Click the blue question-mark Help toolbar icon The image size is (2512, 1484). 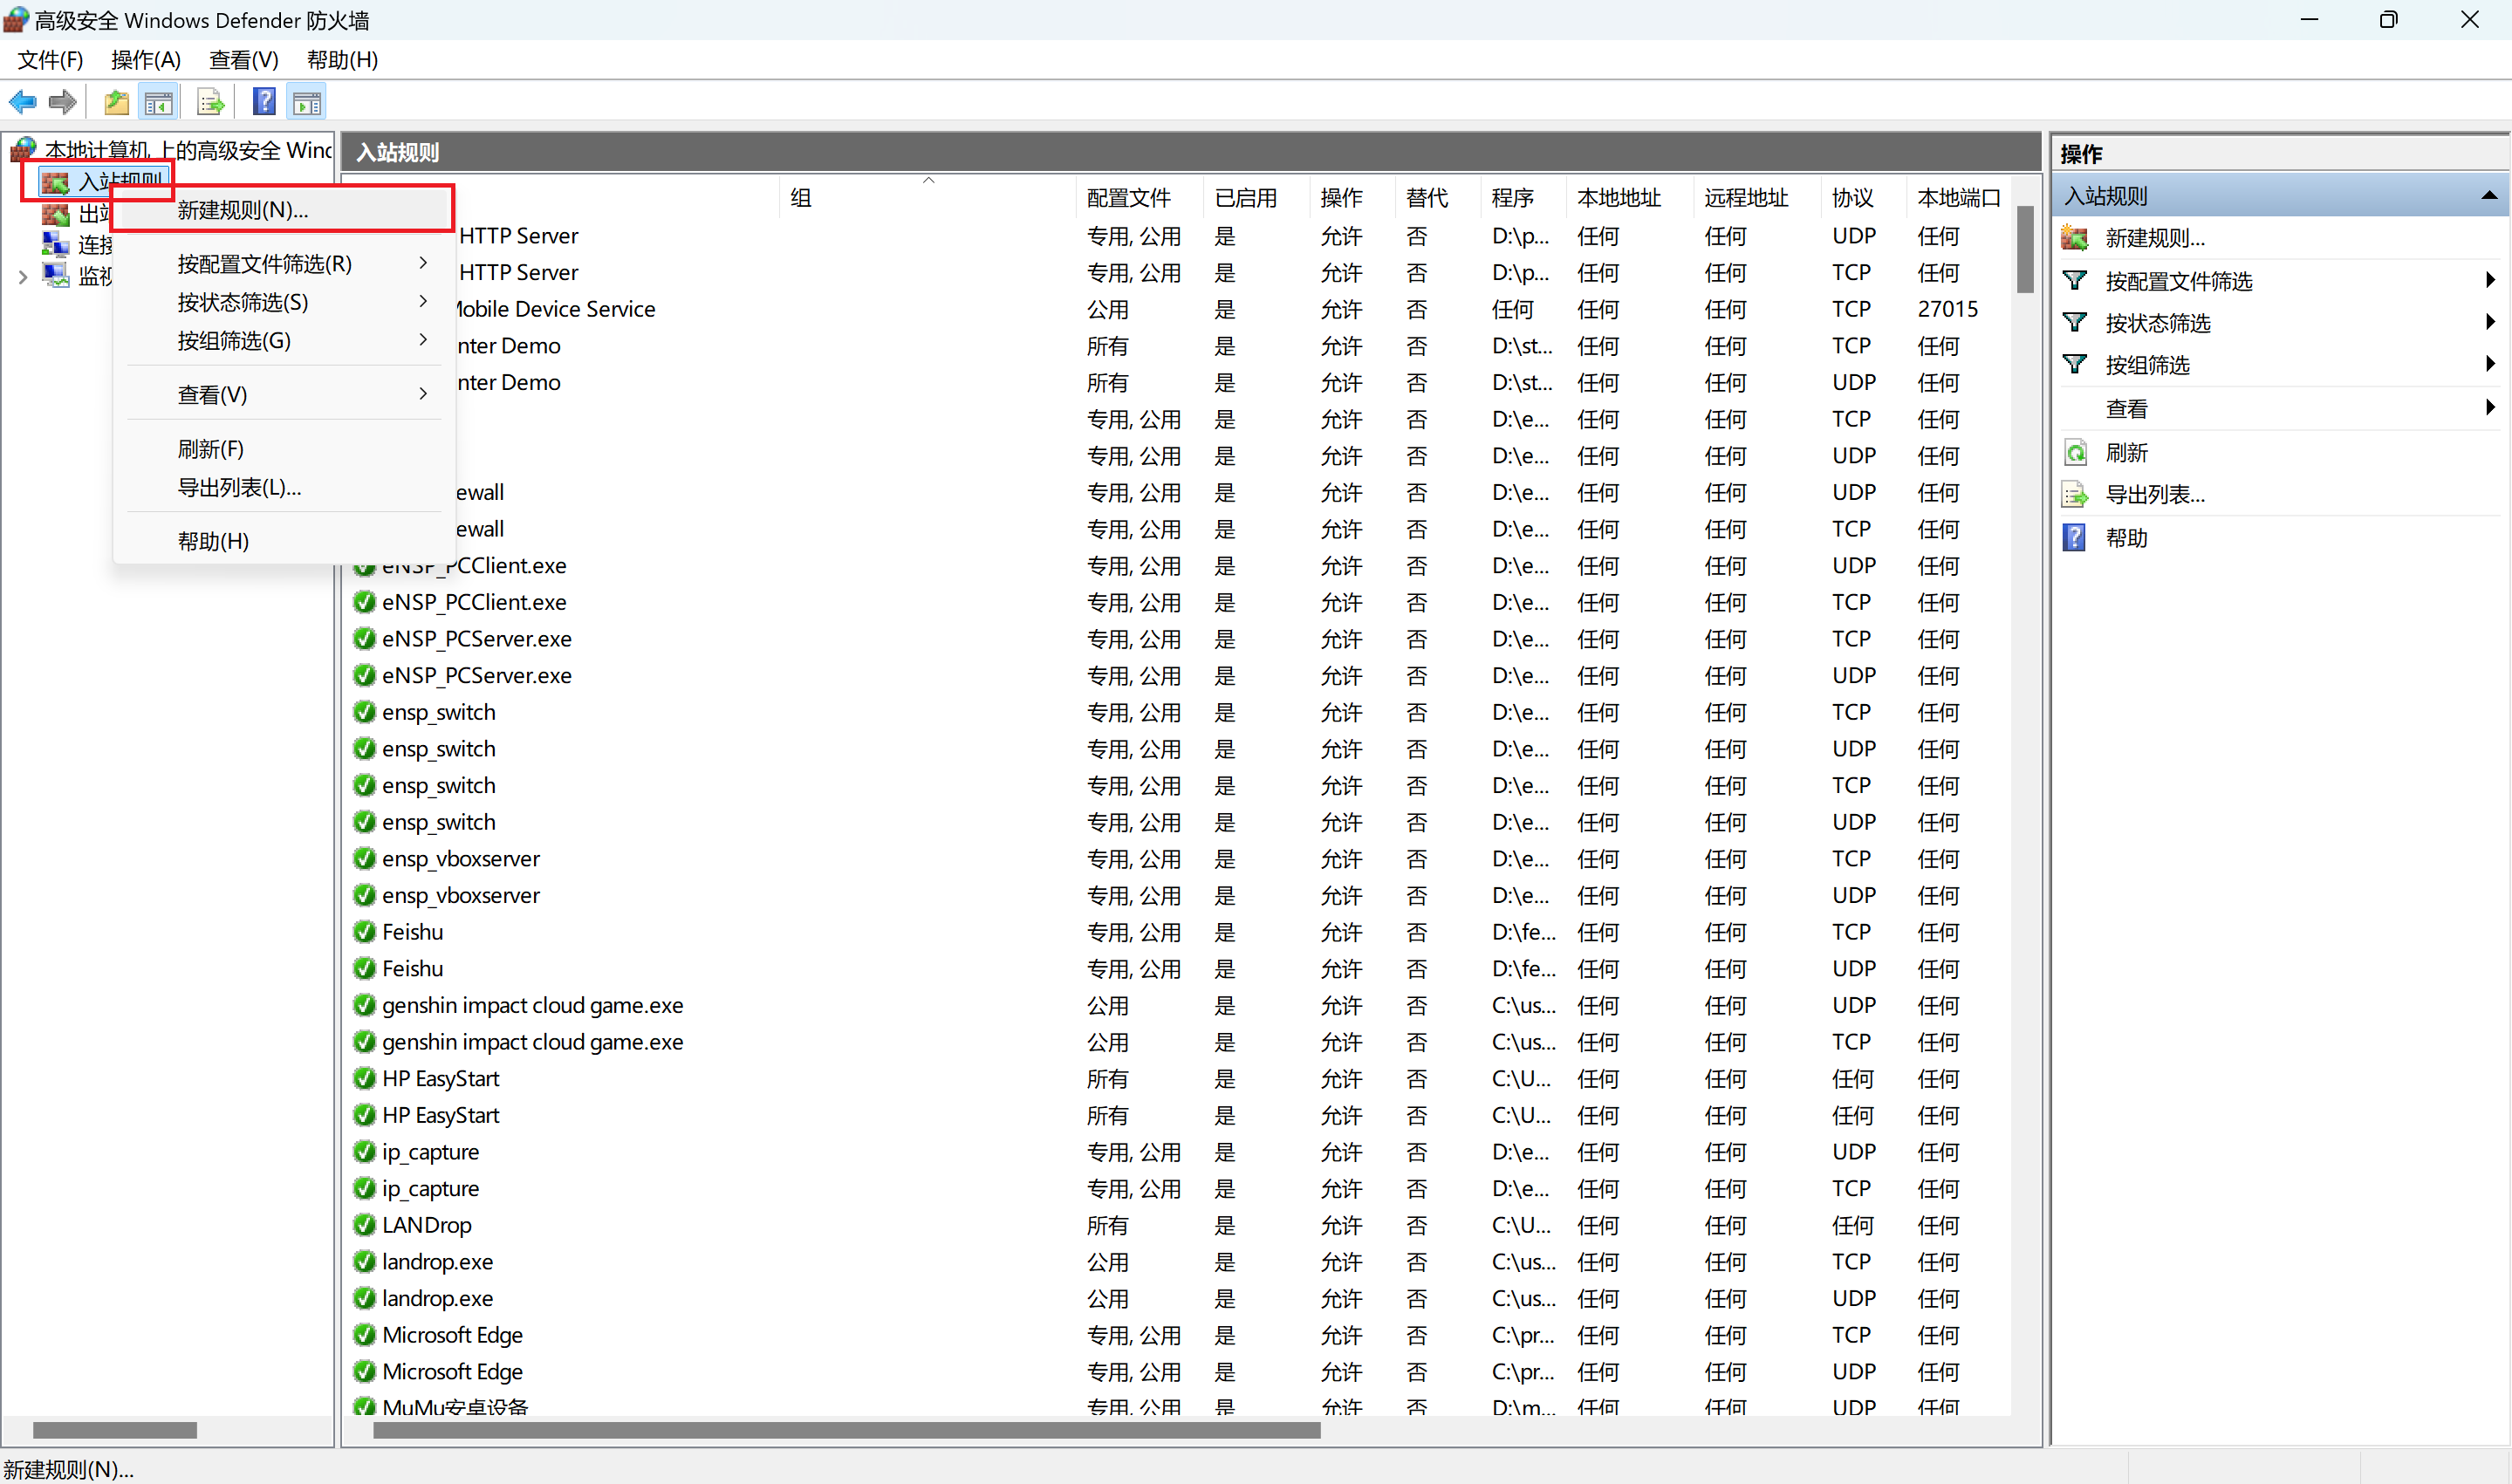coord(264,102)
